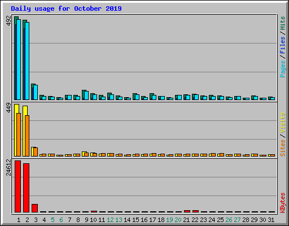The image size is (289, 226).
Task: Click the day 1 hits bar
Action: click(16, 58)
